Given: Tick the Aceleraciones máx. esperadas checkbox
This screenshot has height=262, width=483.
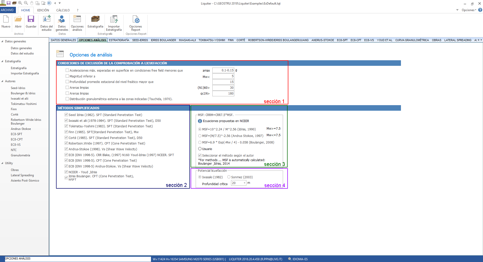Looking at the screenshot, I should pyautogui.click(x=67, y=70).
